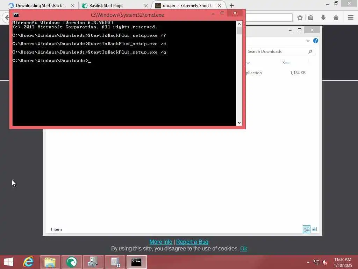Open a new browser tab

click(x=232, y=6)
